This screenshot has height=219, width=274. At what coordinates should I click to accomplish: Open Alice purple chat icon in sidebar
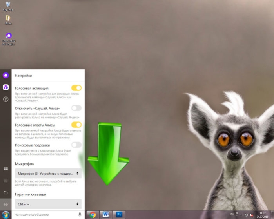(x=6, y=75)
